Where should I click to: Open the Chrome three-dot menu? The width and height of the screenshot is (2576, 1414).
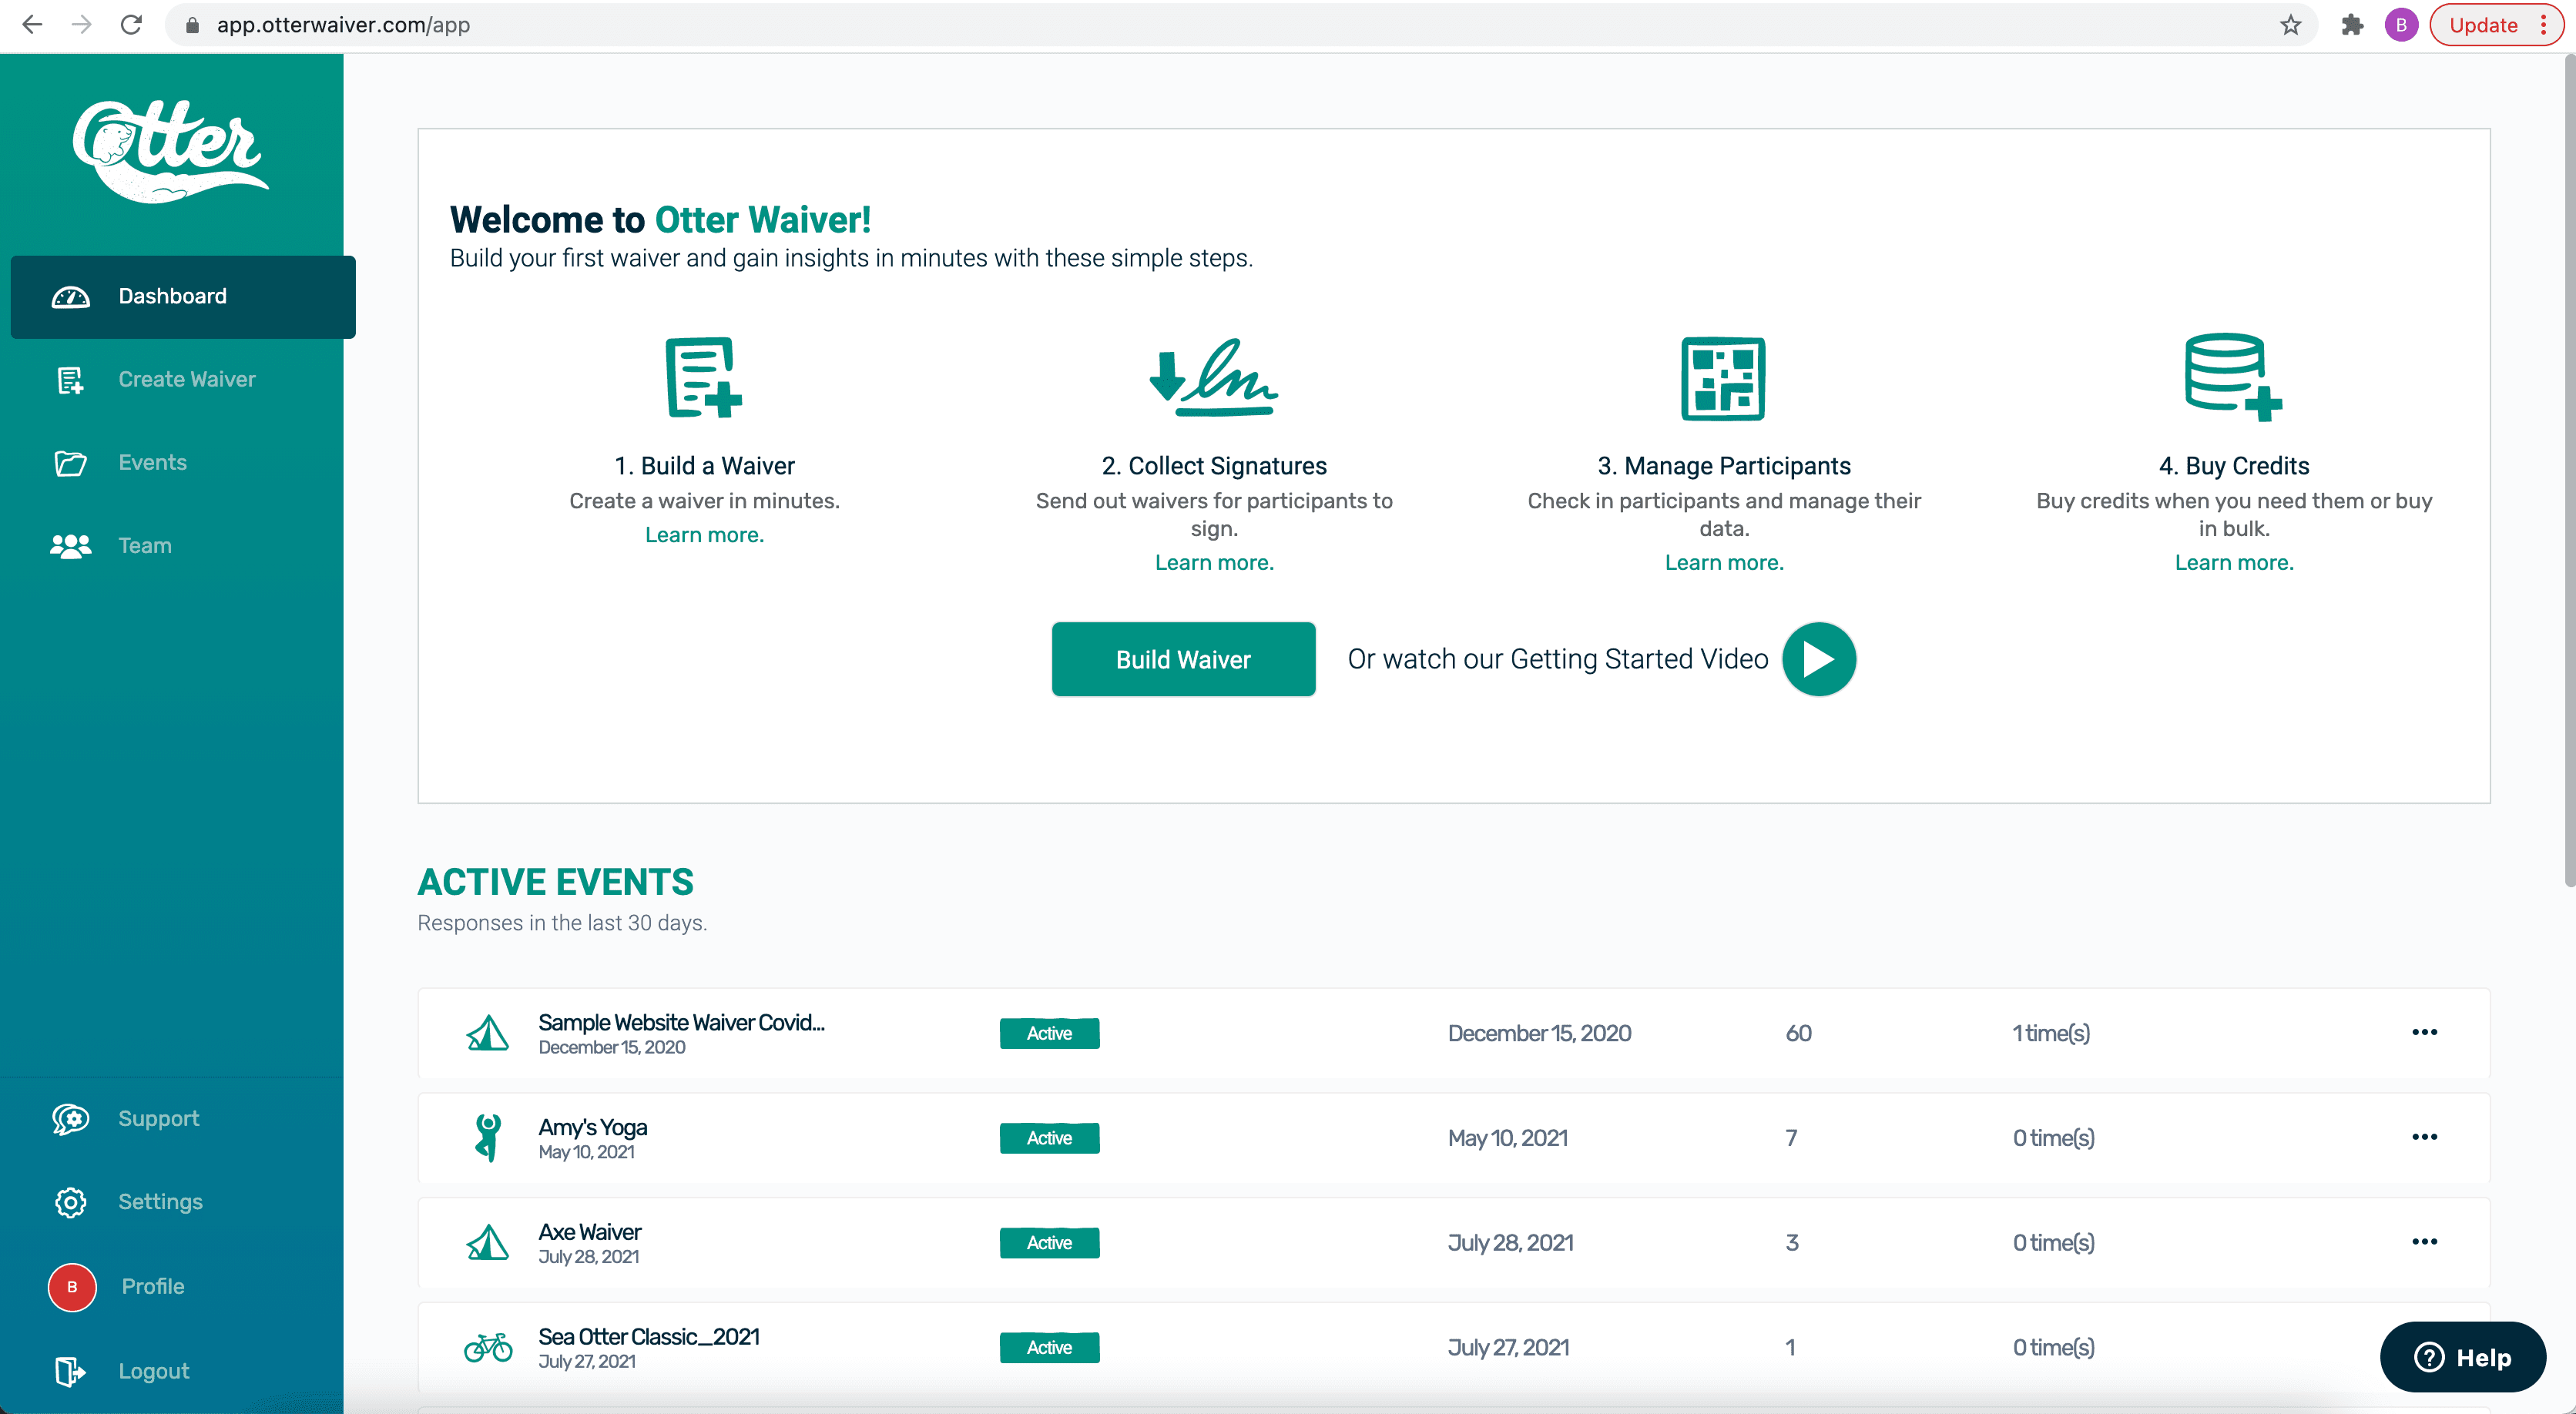[x=2545, y=25]
